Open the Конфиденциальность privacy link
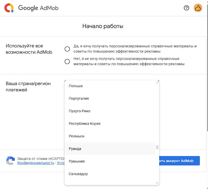The height and width of the screenshot is (189, 208). click(x=36, y=163)
